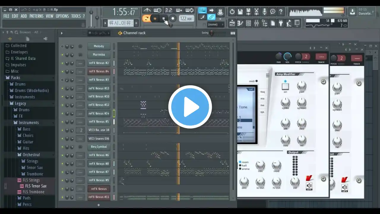Click the undo history icon
The height and width of the screenshot is (214, 380).
[x=232, y=12]
